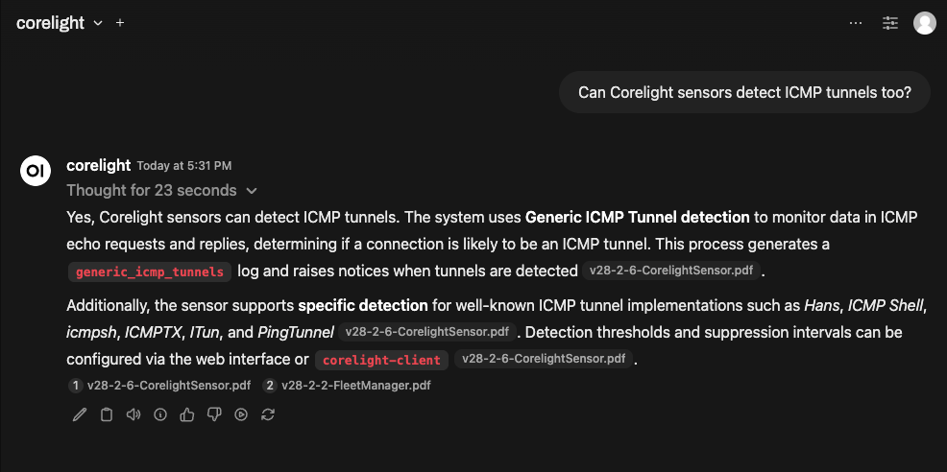Show generation info via the info icon
Viewport: 947px width, 472px height.
pos(160,414)
